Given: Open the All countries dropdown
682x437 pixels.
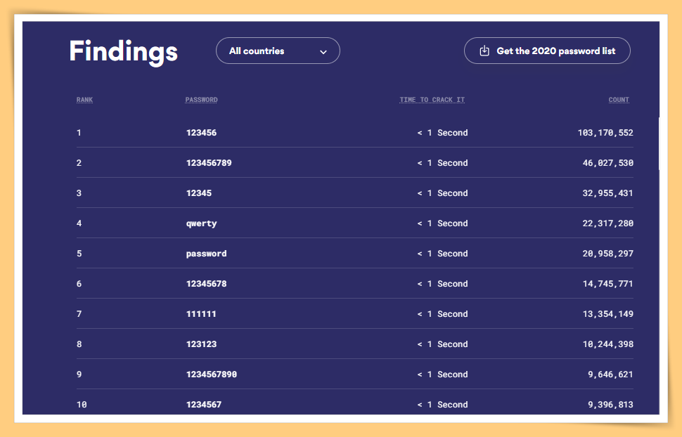Looking at the screenshot, I should 278,51.
